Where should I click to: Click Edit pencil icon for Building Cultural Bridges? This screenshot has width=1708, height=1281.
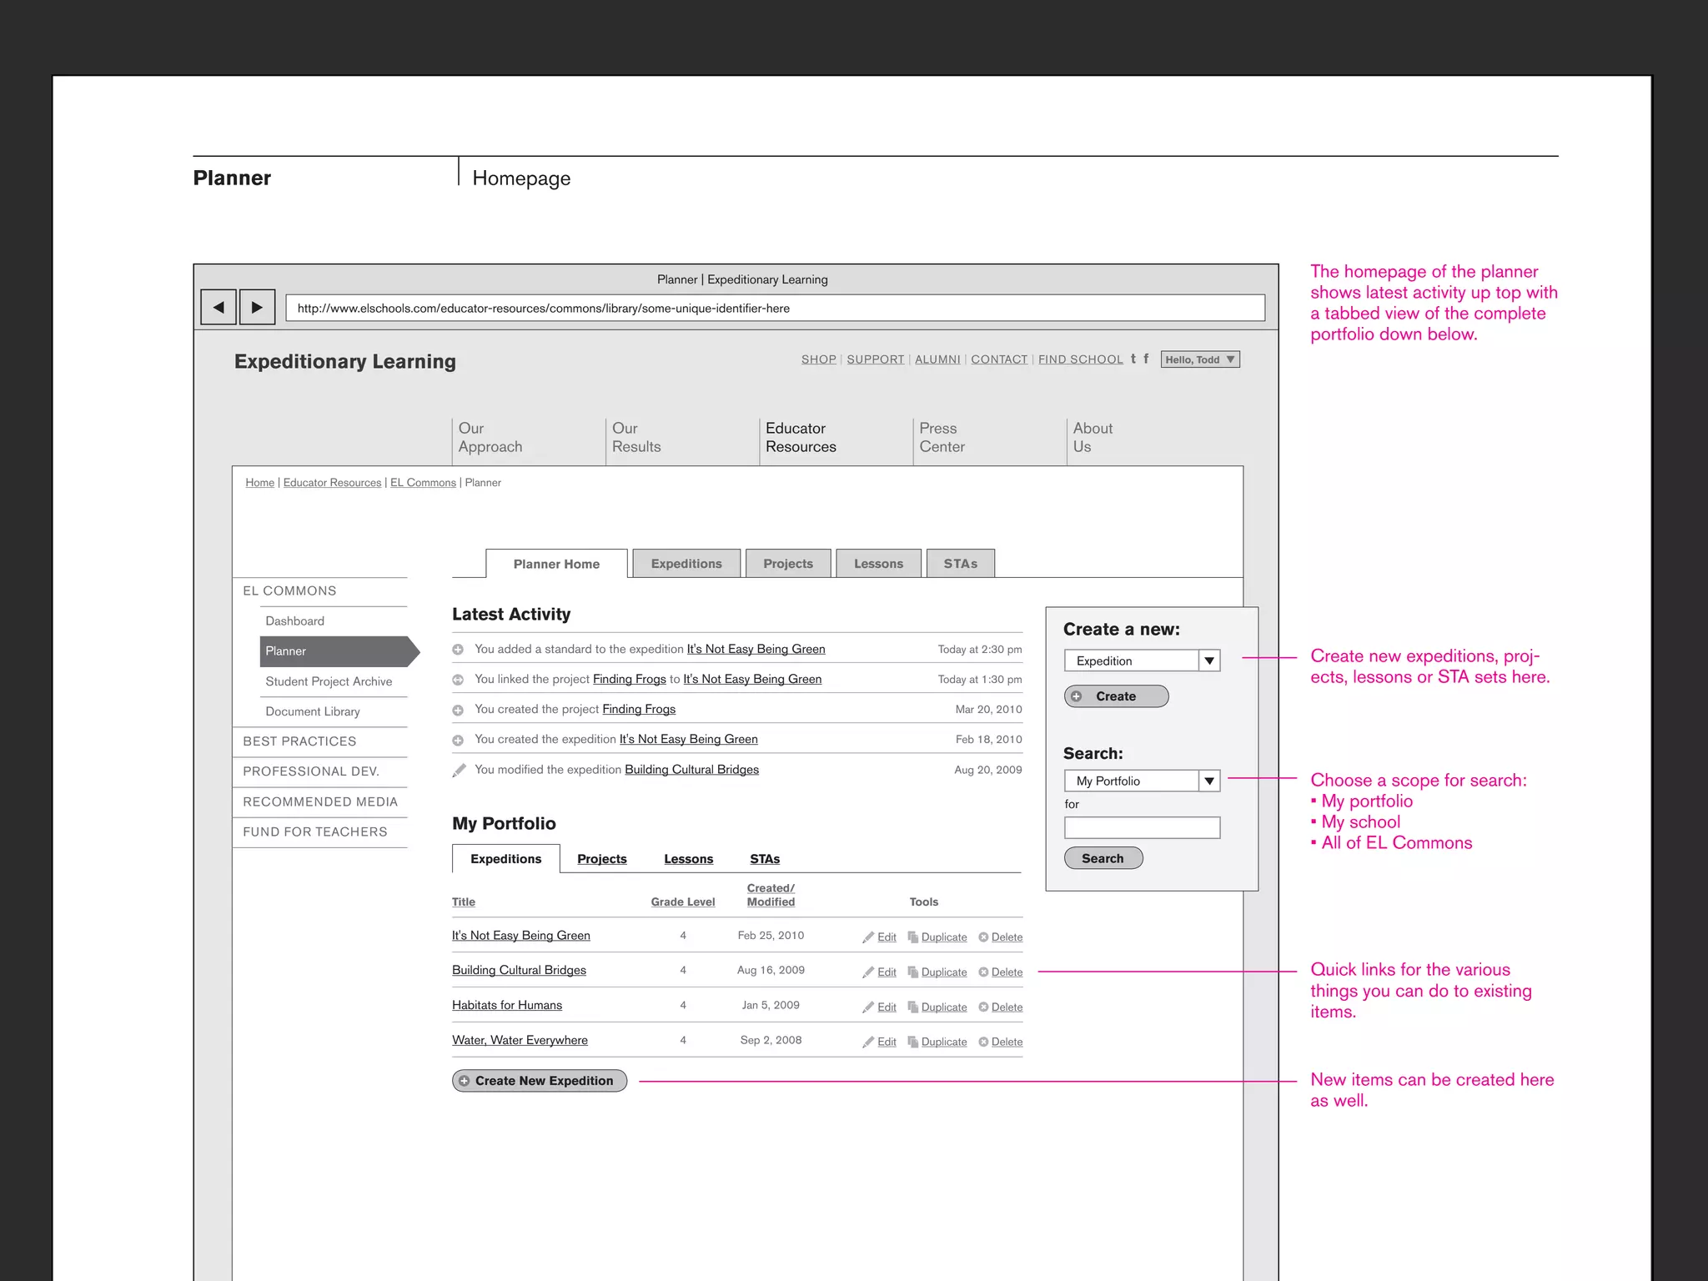868,972
